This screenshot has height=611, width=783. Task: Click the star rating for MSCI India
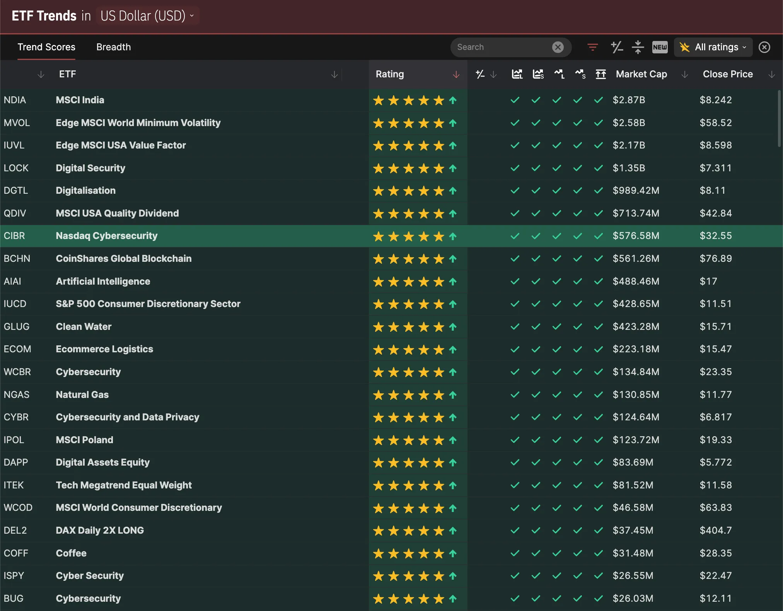point(408,101)
